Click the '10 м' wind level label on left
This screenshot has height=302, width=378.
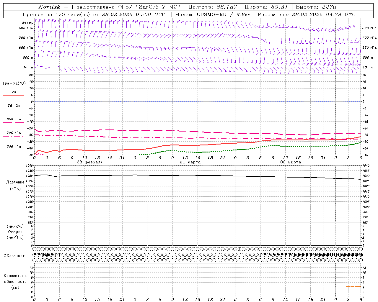28,67
